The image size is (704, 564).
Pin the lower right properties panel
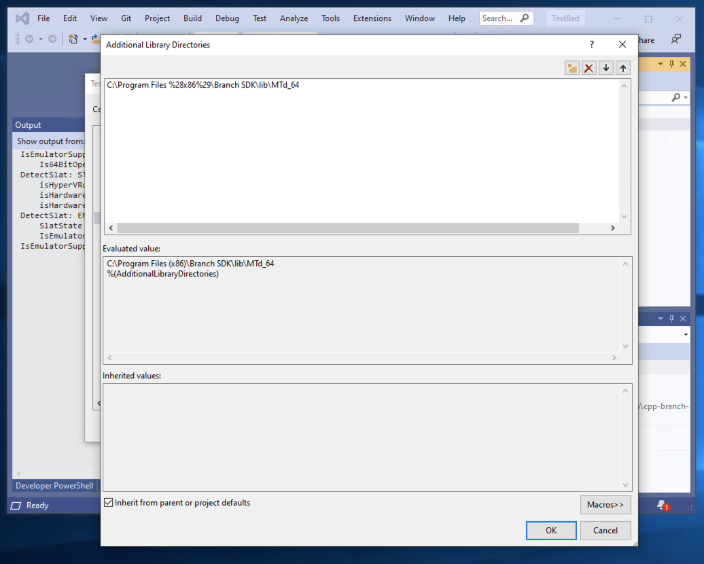coord(671,319)
